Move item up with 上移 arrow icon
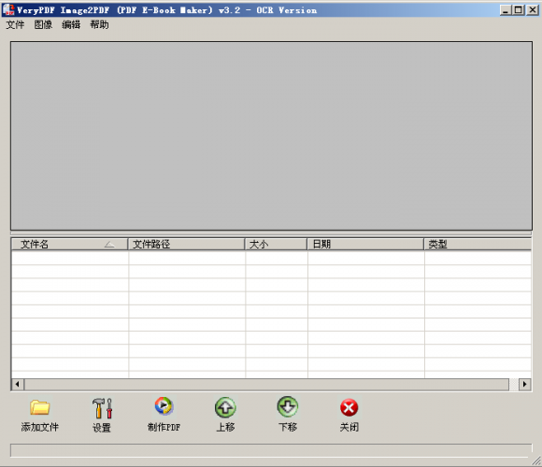This screenshot has width=542, height=467. pos(225,407)
